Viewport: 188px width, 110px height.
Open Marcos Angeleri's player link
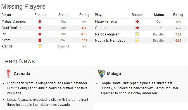[x=107, y=34]
